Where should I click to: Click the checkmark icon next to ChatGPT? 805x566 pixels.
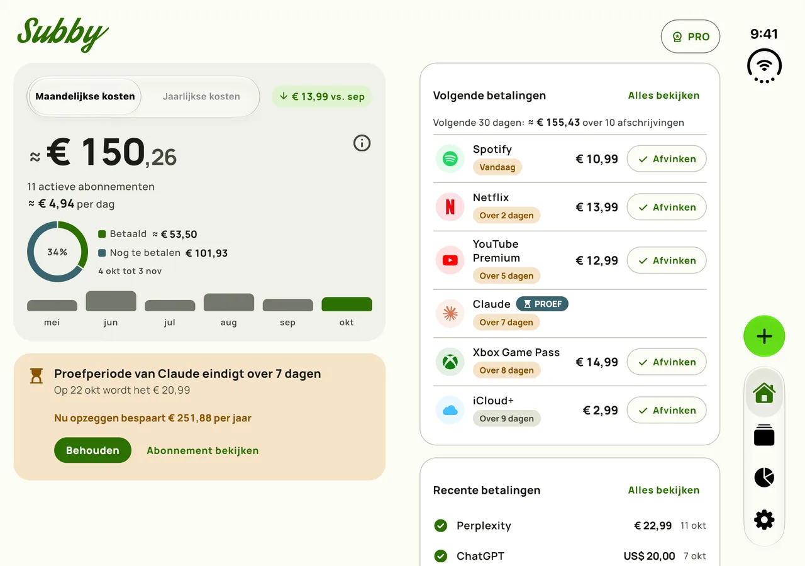(441, 556)
